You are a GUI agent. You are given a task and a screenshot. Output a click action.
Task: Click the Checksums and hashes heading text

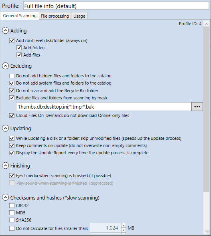coord(55,198)
